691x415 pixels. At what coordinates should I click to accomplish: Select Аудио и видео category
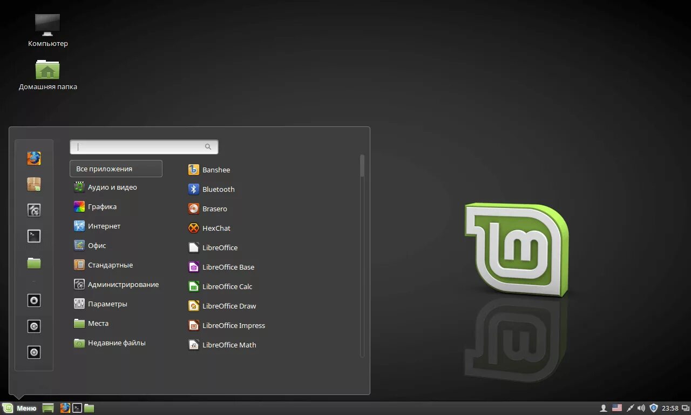pyautogui.click(x=105, y=187)
